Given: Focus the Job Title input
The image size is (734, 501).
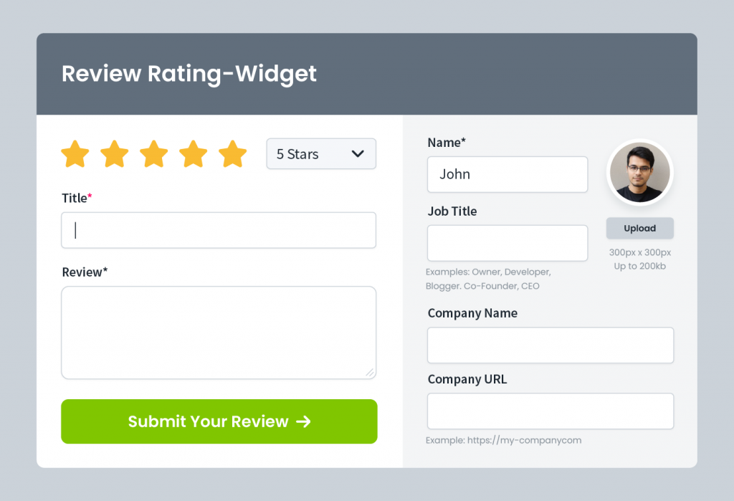Looking at the screenshot, I should click(507, 242).
